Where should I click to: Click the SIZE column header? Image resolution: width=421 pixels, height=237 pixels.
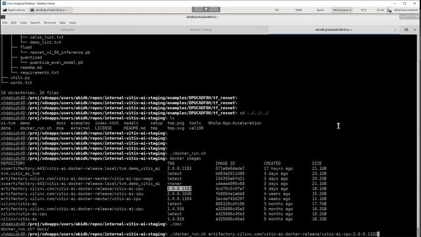[x=316, y=163]
